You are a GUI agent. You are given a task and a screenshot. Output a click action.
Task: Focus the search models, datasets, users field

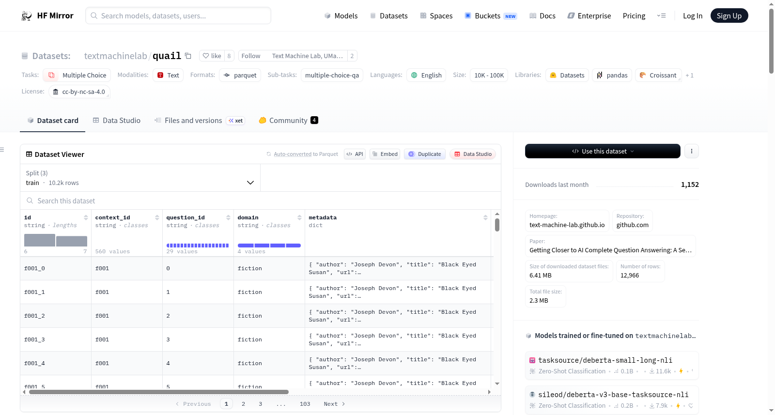tap(178, 15)
